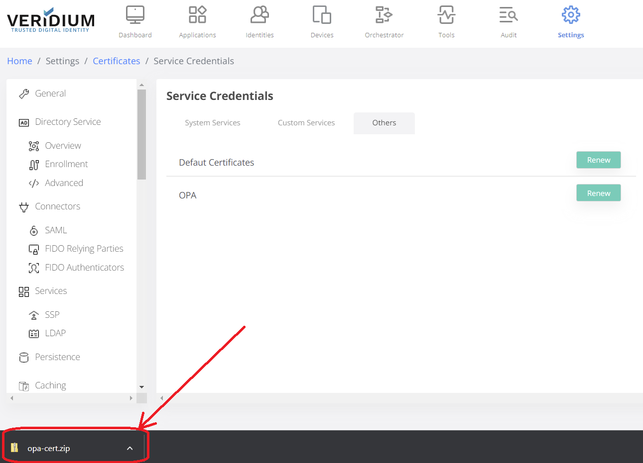643x463 pixels.
Task: Renew the Default Certificates
Action: point(598,160)
